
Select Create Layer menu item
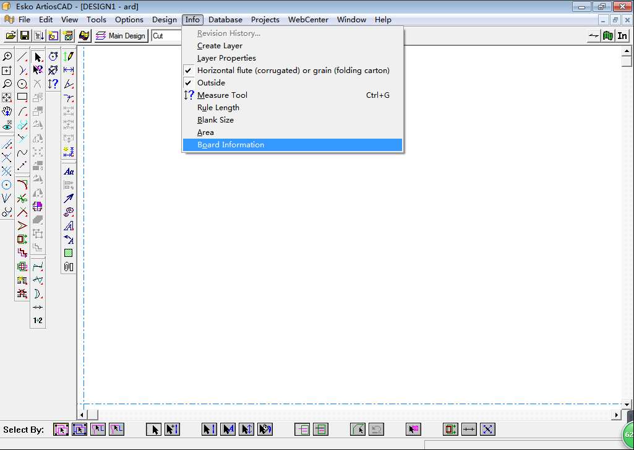(x=293, y=46)
